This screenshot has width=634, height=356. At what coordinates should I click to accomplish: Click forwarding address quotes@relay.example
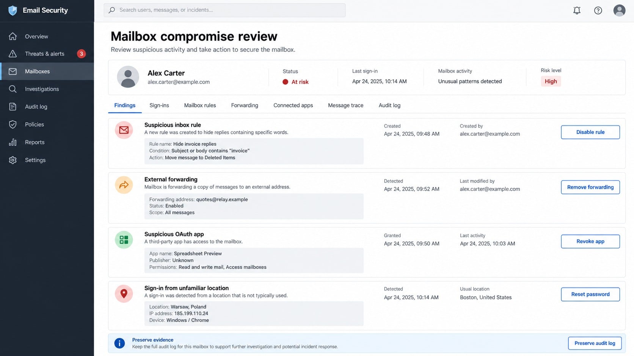point(222,199)
